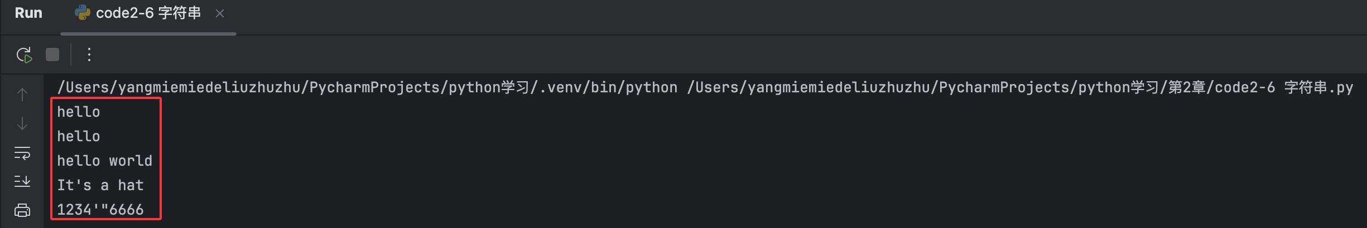Click the up arrow in console gutter
The width and height of the screenshot is (1367, 228).
pyautogui.click(x=22, y=95)
